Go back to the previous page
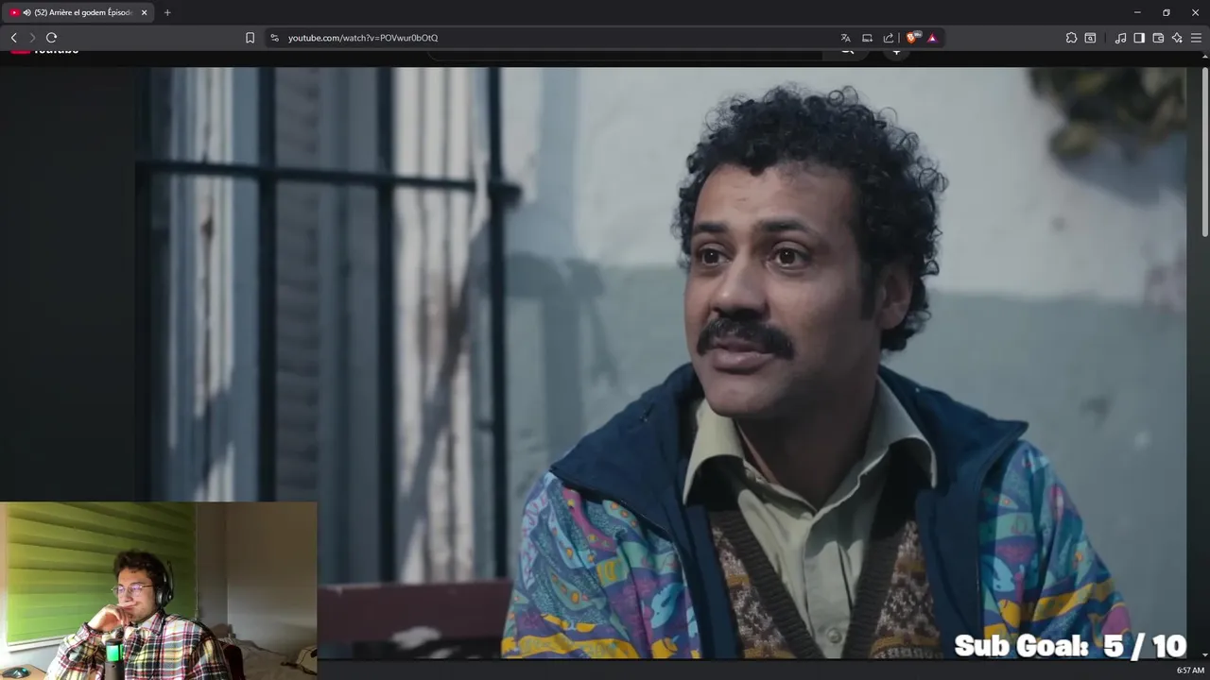This screenshot has height=680, width=1210. [x=13, y=38]
